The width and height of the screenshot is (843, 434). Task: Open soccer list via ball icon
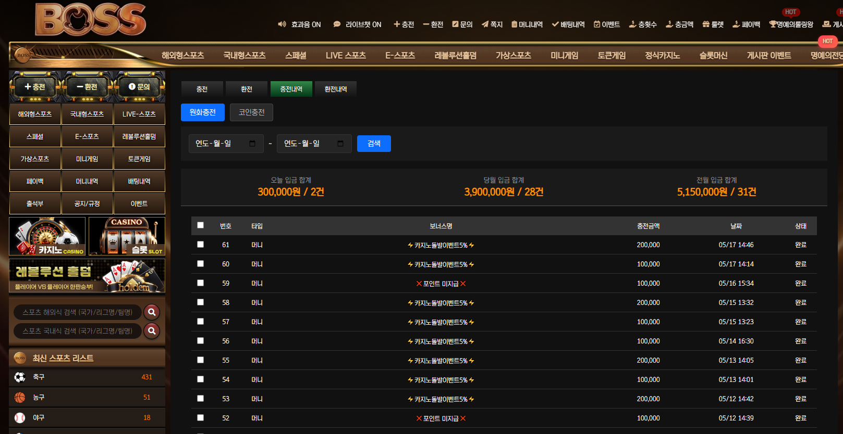click(x=20, y=377)
